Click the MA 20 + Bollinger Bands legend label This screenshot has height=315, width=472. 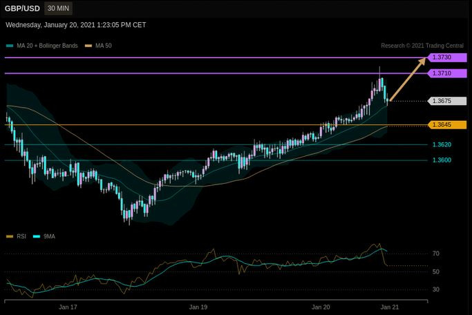47,46
